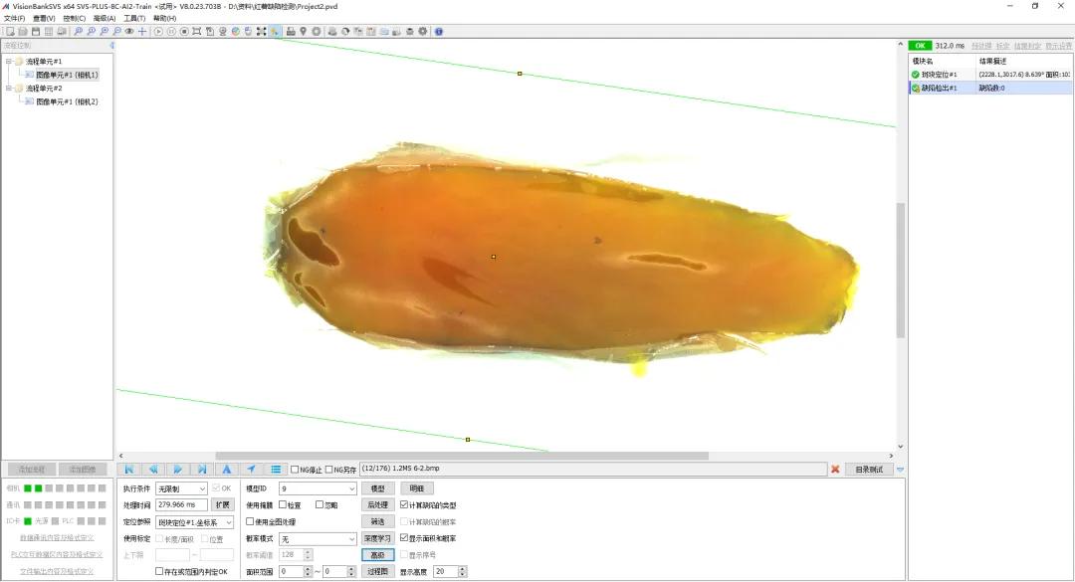Collapse the 流程单元#1 tree node
Image resolution: width=1075 pixels, height=582 pixels.
[x=9, y=61]
